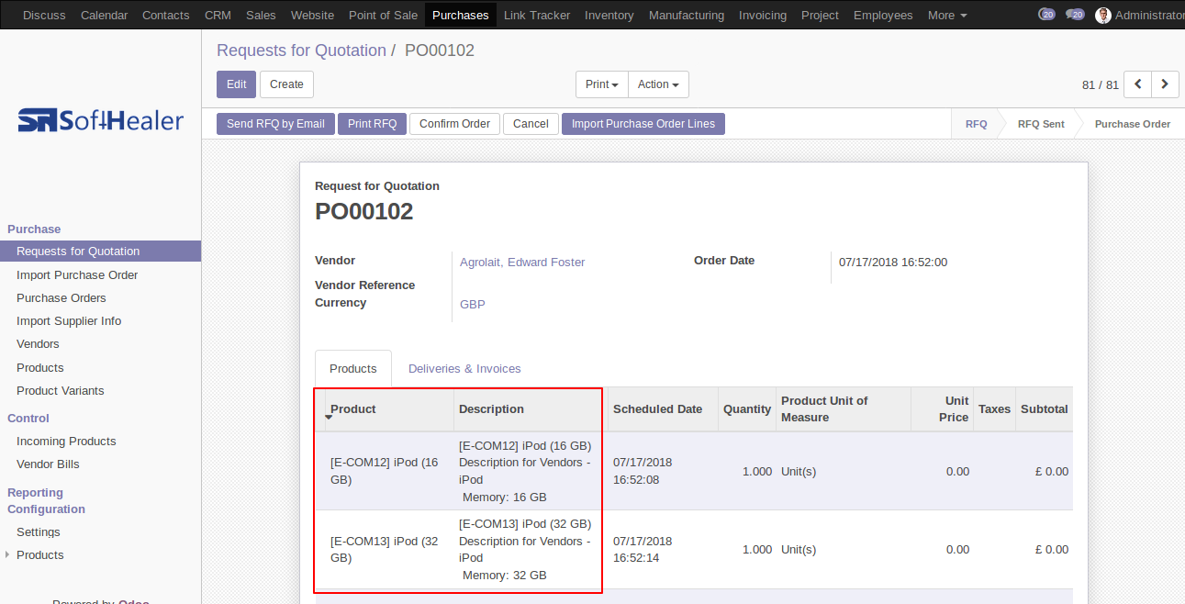This screenshot has width=1185, height=604.
Task: Open the CRM menu
Action: (218, 15)
